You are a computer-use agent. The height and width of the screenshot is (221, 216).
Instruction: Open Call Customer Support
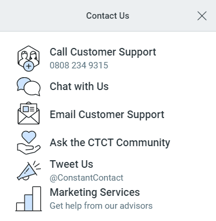click(x=103, y=52)
